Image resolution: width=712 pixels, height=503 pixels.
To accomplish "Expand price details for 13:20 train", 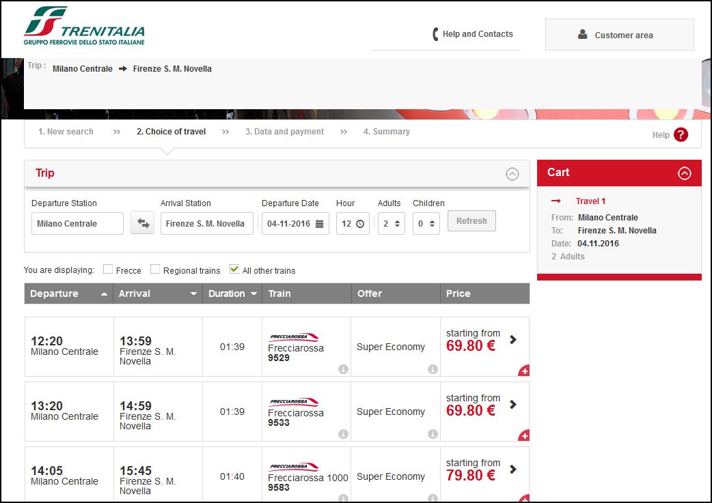I will tap(513, 405).
